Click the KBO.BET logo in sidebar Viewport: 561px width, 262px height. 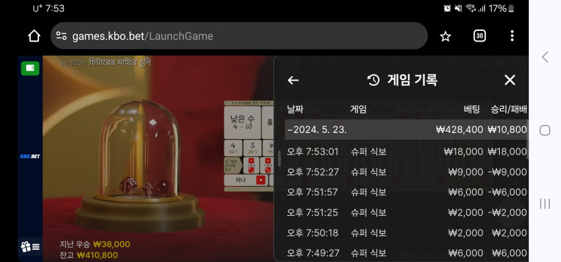[30, 157]
